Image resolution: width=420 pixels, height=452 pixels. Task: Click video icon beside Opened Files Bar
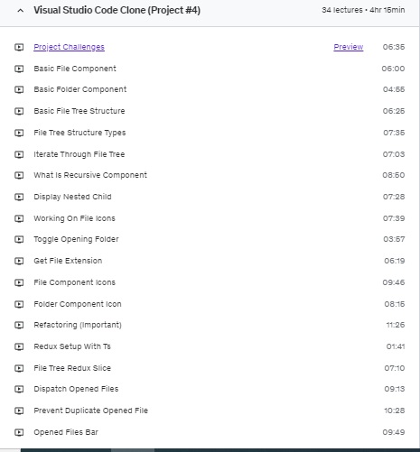pos(19,432)
